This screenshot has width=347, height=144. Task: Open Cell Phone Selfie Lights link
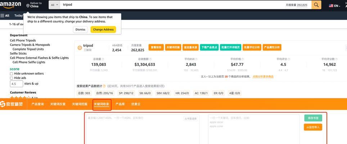(29, 62)
